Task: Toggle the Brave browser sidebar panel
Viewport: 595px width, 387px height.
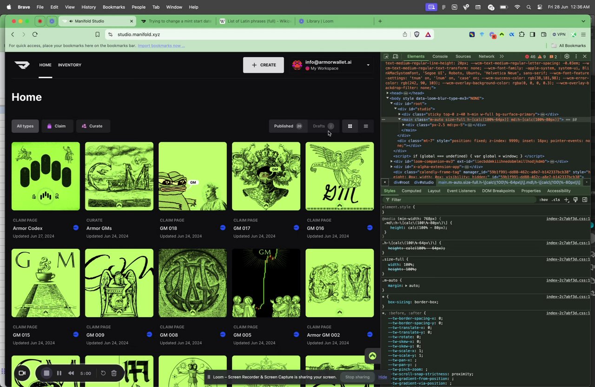Action: click(532, 34)
